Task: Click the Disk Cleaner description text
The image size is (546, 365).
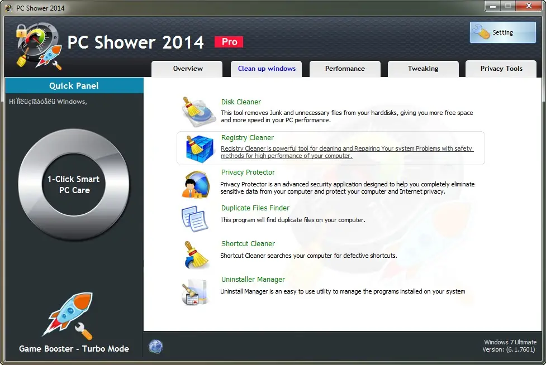Action: tap(347, 117)
